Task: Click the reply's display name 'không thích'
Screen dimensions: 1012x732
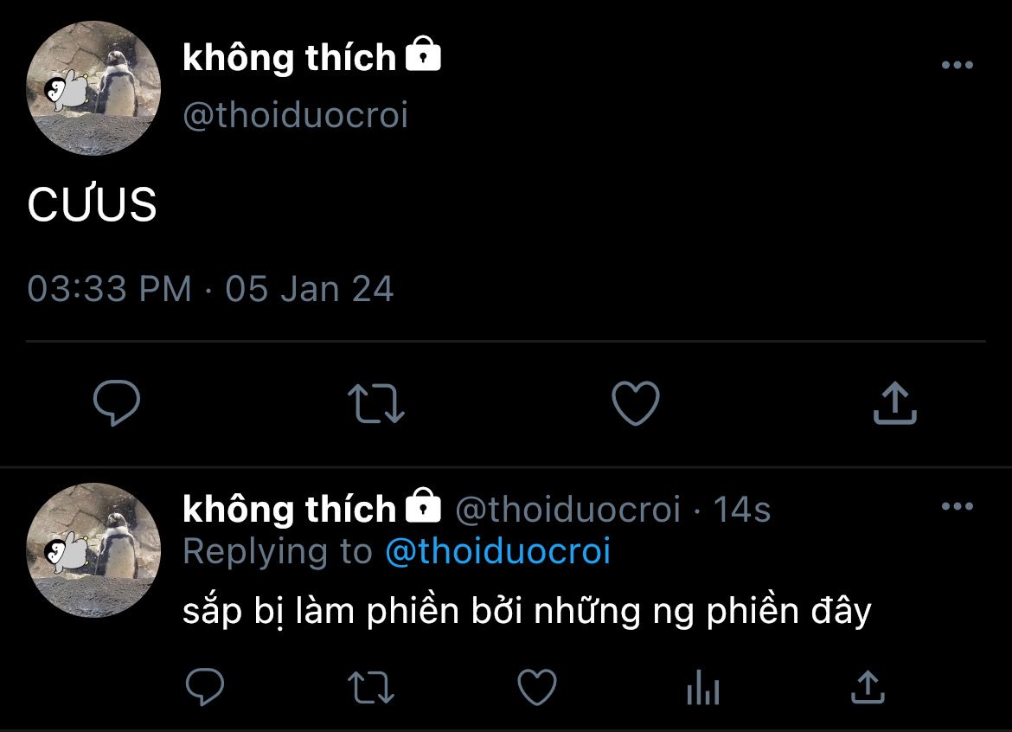Action: click(x=289, y=510)
